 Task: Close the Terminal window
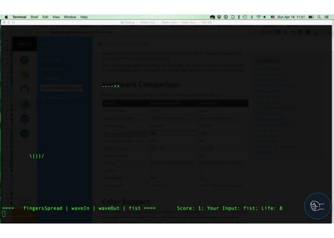point(4,22)
